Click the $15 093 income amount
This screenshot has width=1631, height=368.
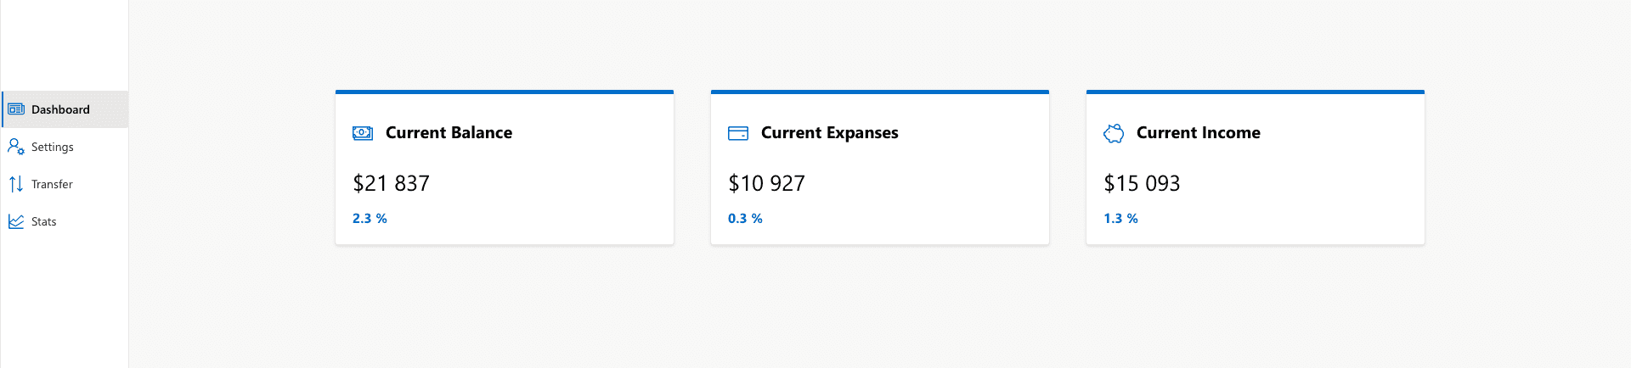(x=1142, y=183)
